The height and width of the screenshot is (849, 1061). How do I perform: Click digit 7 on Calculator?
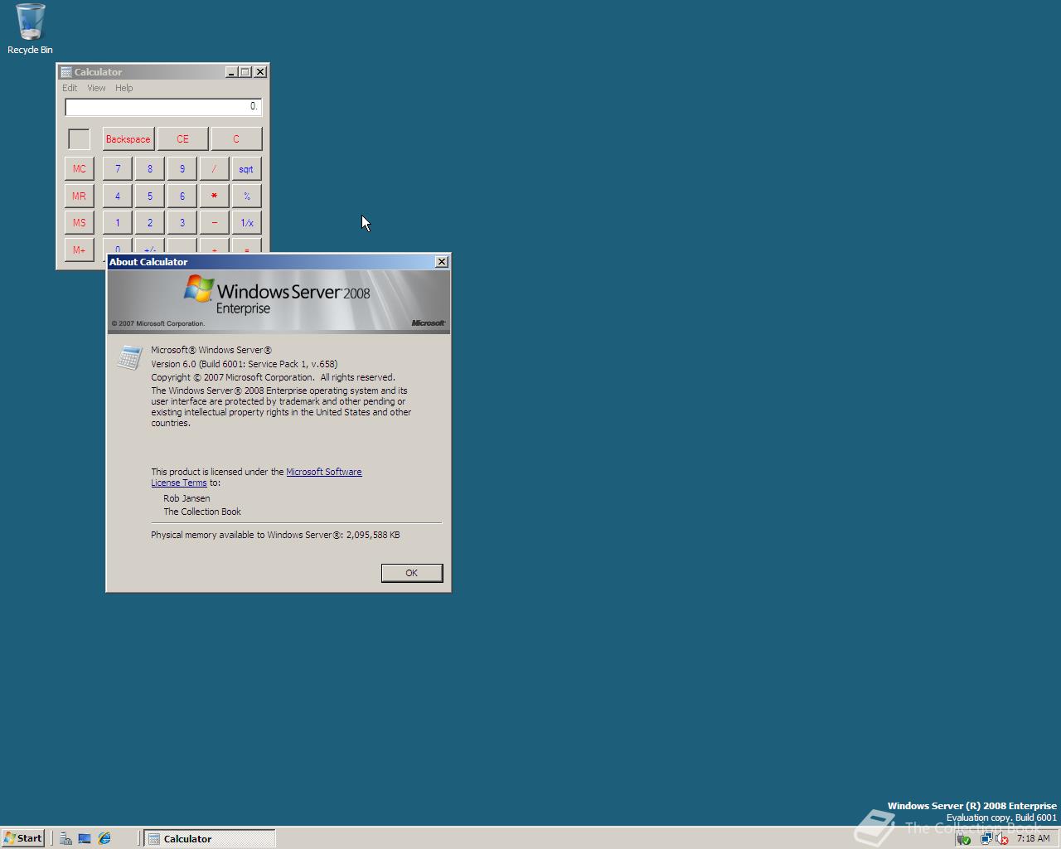(118, 169)
